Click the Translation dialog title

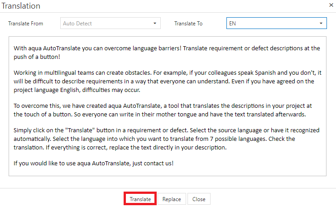21,6
